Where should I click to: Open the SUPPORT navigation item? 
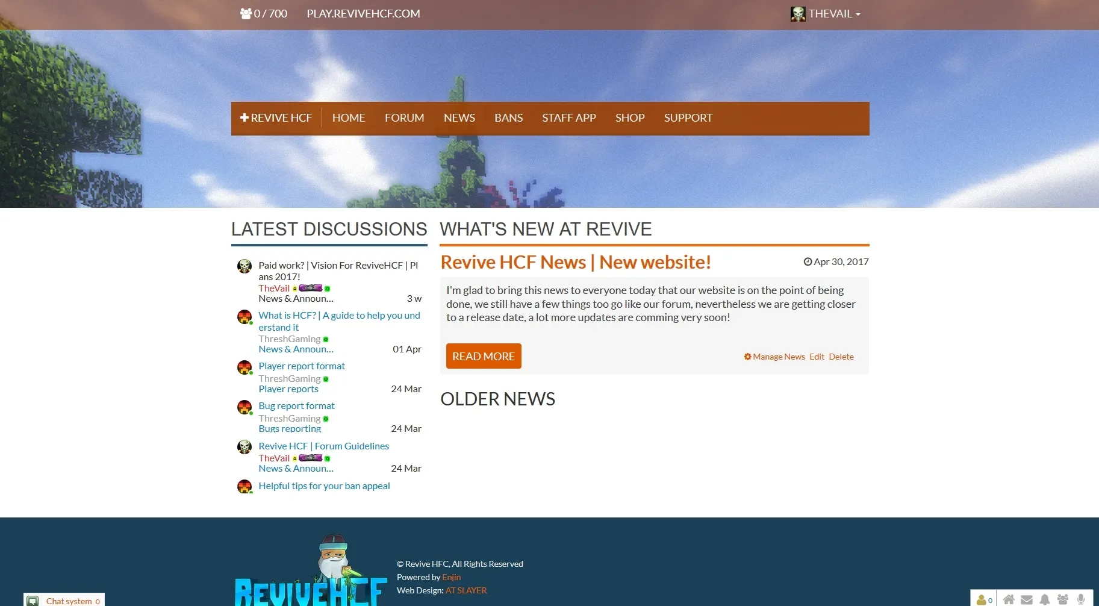(688, 118)
